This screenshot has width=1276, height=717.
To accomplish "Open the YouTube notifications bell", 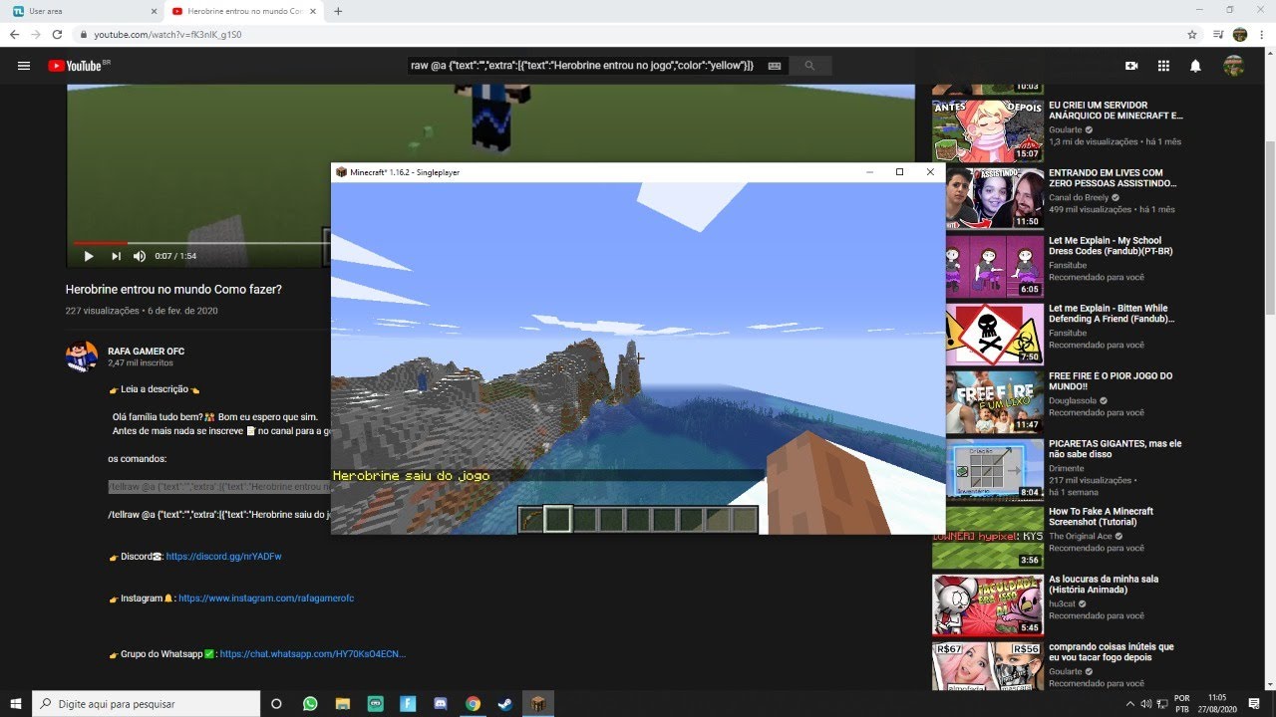I will [1195, 66].
